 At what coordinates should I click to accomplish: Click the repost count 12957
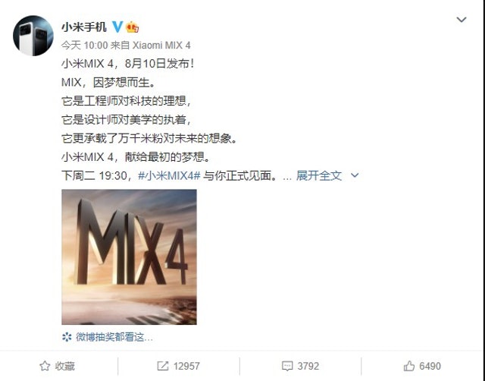tap(186, 366)
